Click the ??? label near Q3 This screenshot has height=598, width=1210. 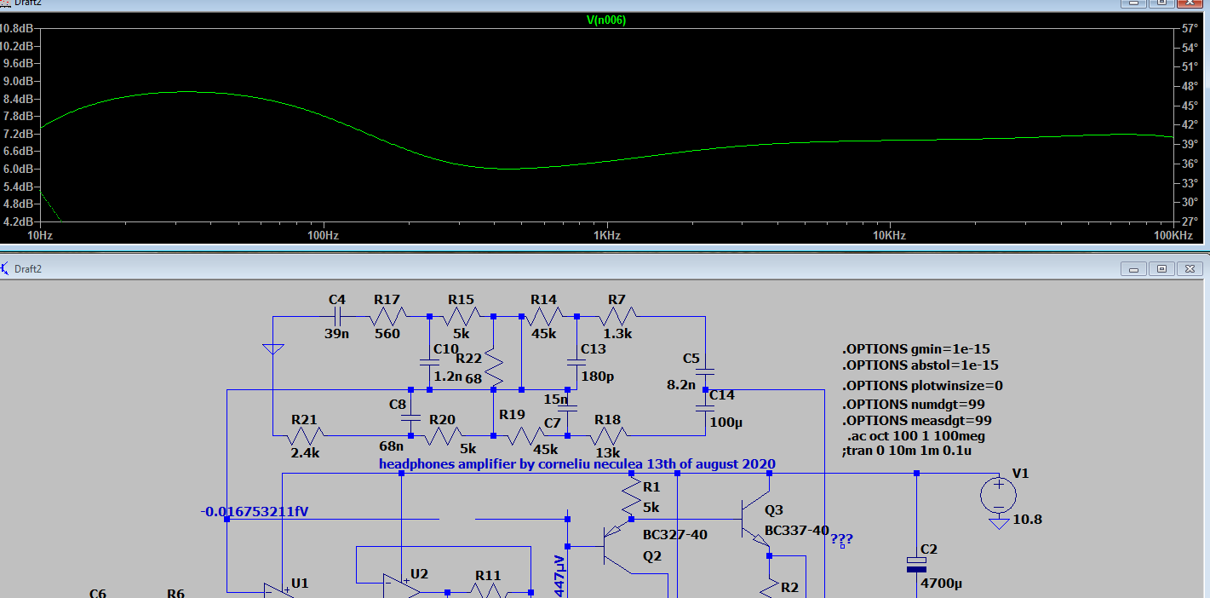point(841,539)
